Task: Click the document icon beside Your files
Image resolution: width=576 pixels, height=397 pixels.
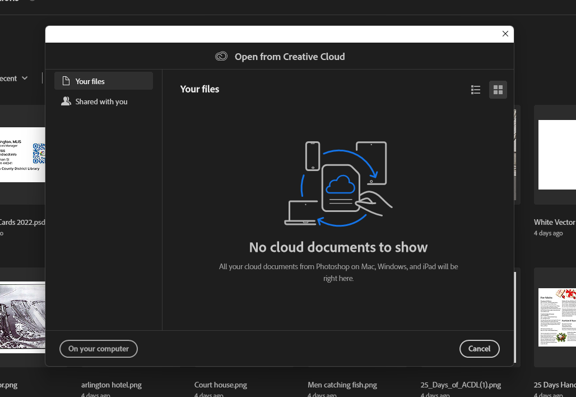Action: coord(66,80)
